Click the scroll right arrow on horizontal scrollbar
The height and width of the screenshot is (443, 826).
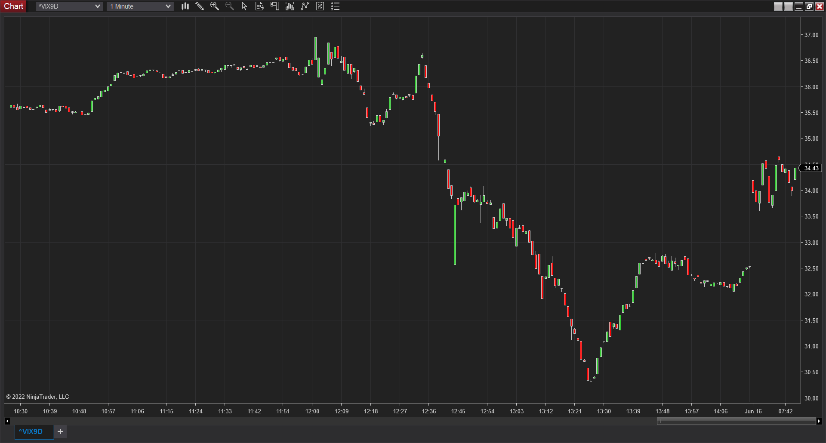[819, 421]
